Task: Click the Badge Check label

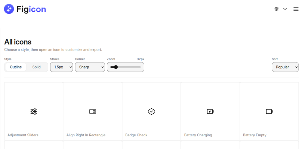Action: coord(136,135)
